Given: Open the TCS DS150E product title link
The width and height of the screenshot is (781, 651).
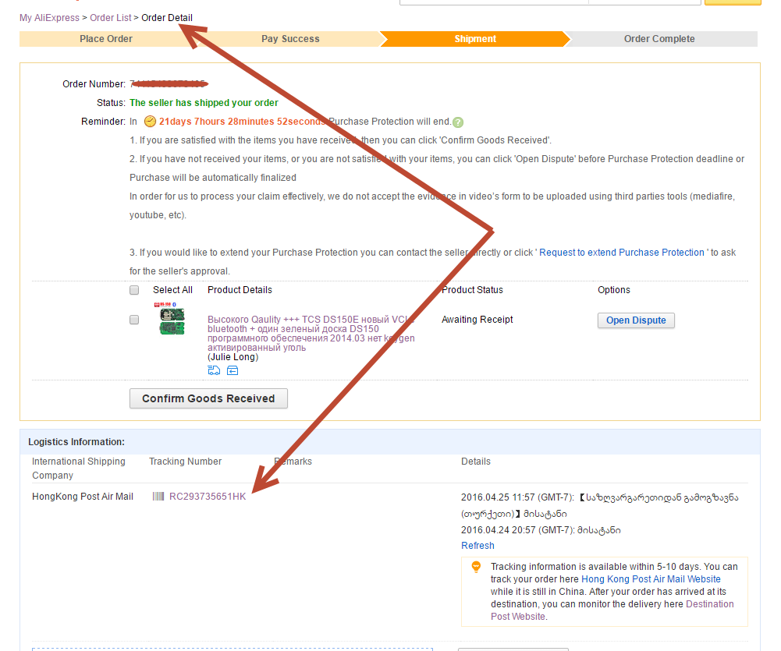Looking at the screenshot, I should click(311, 334).
